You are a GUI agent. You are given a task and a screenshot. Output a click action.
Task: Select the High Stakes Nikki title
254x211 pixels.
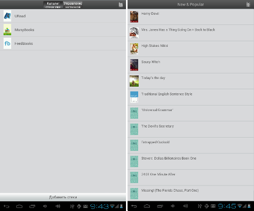tap(154, 46)
